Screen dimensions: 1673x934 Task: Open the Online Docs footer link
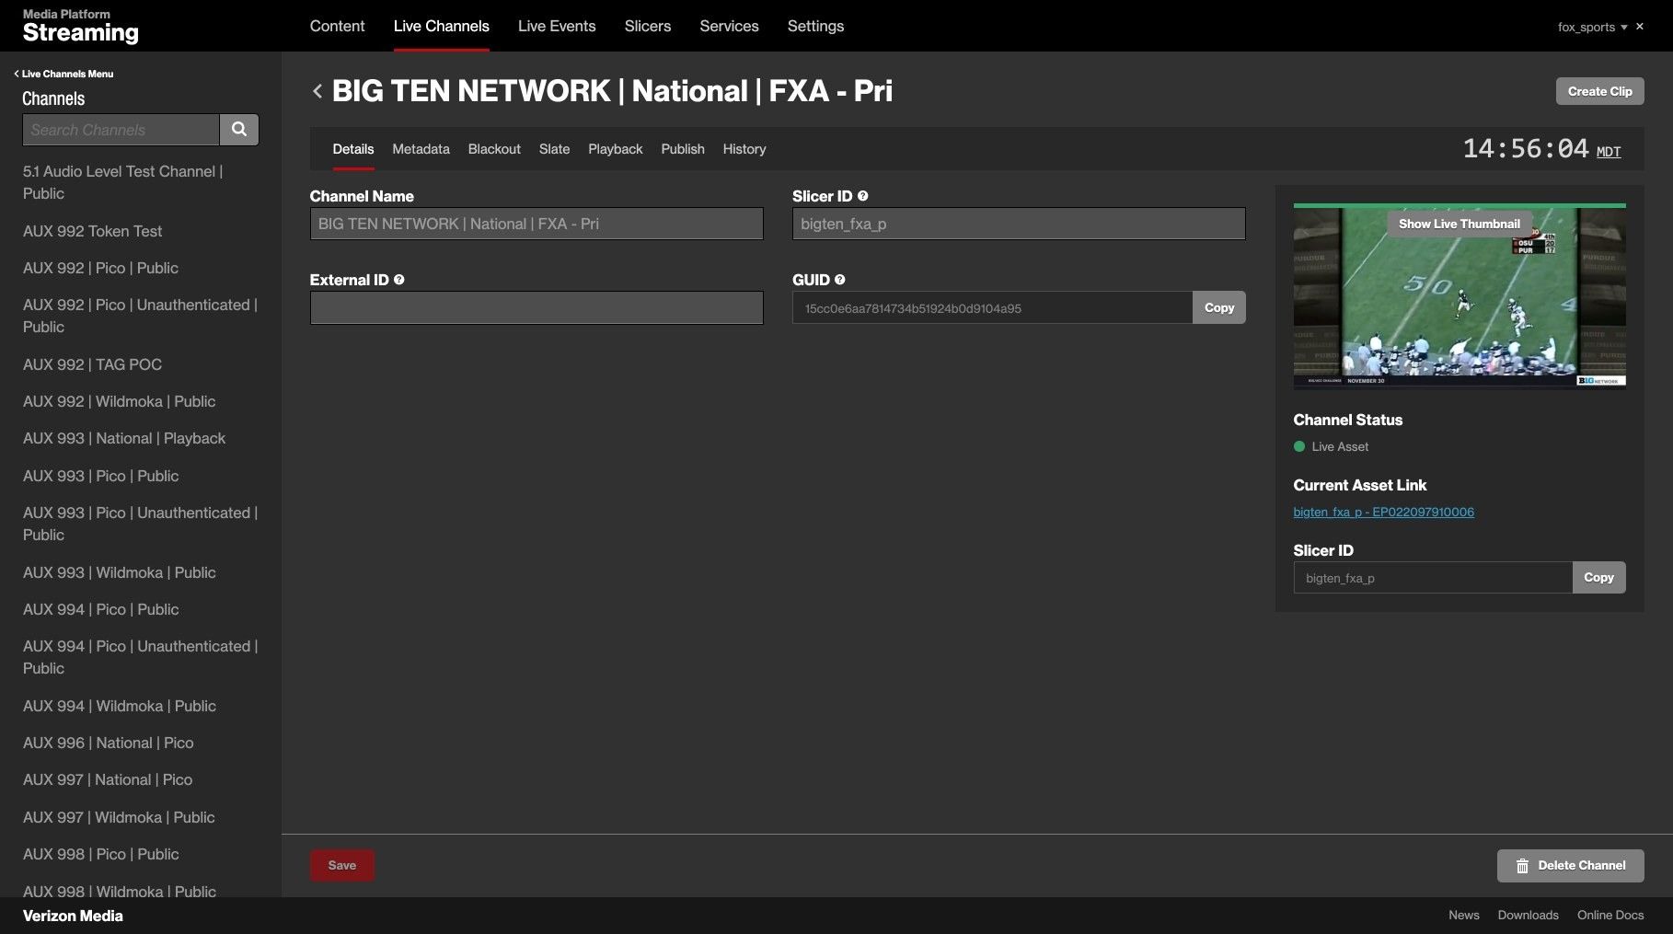tap(1610, 915)
